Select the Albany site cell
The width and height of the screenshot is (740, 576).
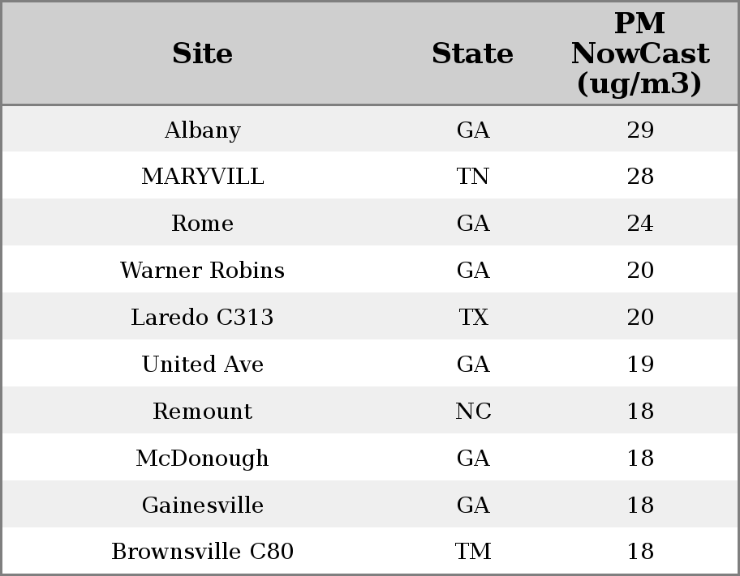(203, 130)
